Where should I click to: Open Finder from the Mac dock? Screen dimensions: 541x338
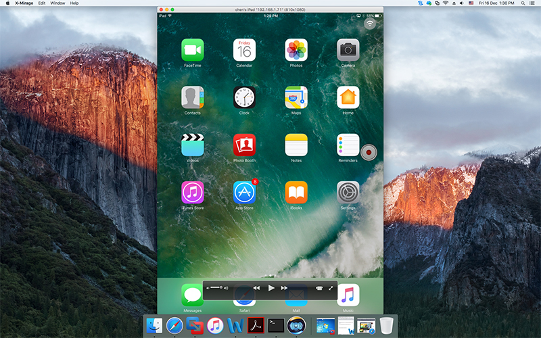coord(154,326)
